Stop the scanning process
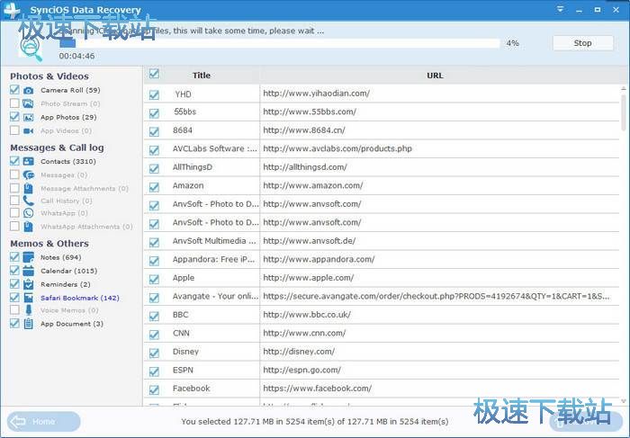This screenshot has width=630, height=438. click(582, 43)
